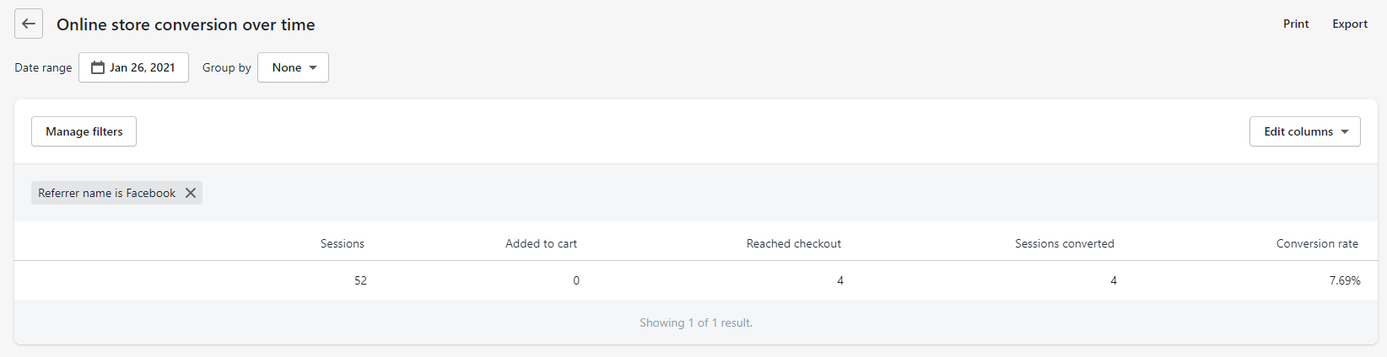This screenshot has width=1387, height=357.
Task: Sort by the Reached checkout column
Action: (x=794, y=243)
